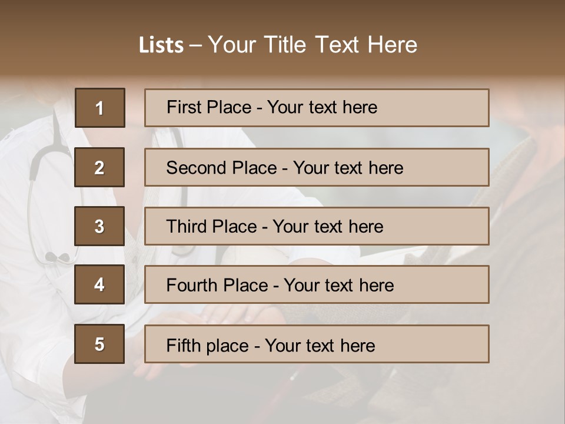Screen dimensions: 565x424
Task: Click 'Your Title Text Here' in the heading
Action: pyautogui.click(x=313, y=45)
